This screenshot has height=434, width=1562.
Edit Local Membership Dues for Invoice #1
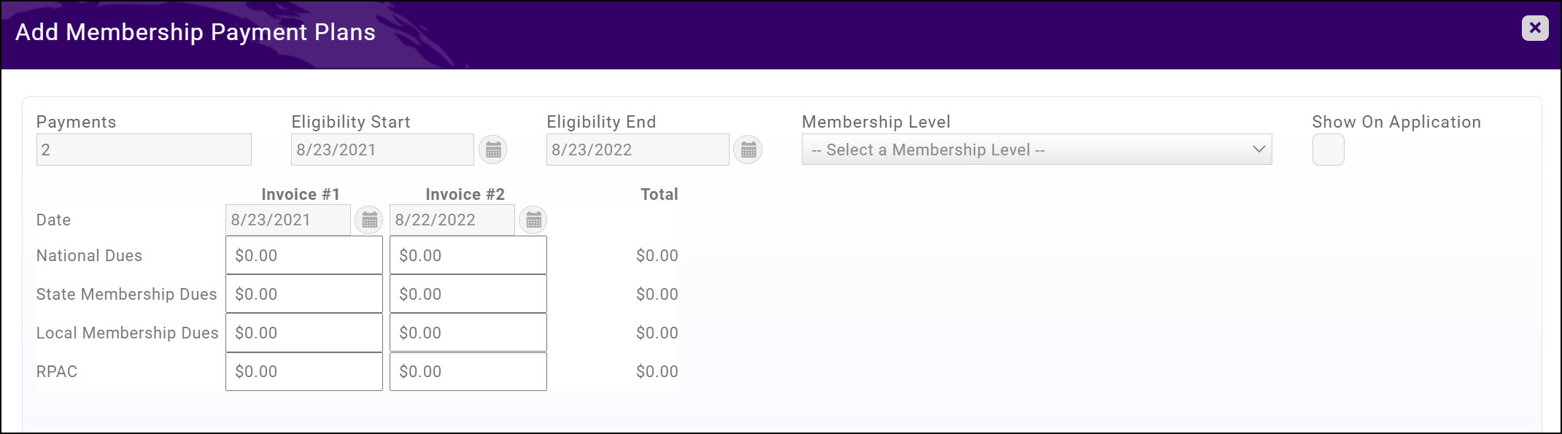[303, 333]
